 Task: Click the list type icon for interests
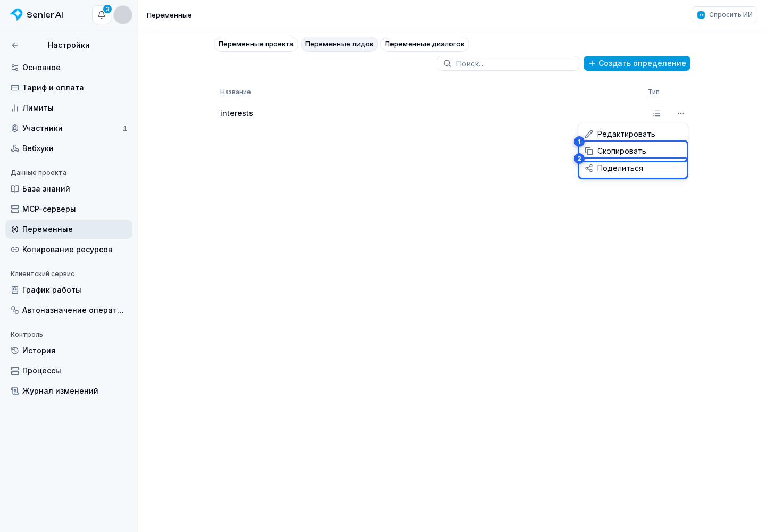[656, 113]
